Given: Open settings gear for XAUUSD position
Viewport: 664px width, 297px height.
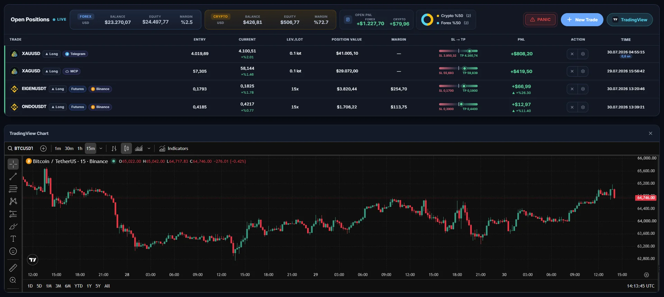Looking at the screenshot, I should [583, 54].
